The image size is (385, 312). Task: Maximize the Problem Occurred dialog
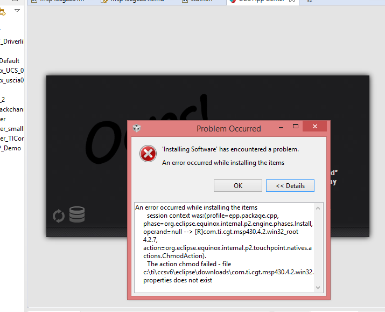(296, 126)
